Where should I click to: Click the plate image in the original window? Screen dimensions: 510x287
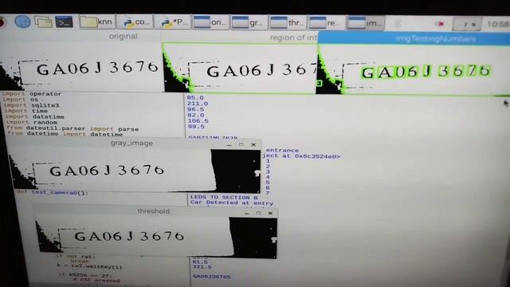coord(81,66)
